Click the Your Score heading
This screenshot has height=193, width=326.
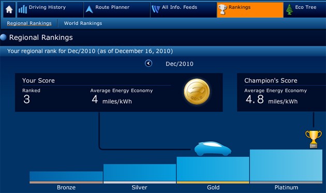[x=38, y=81]
